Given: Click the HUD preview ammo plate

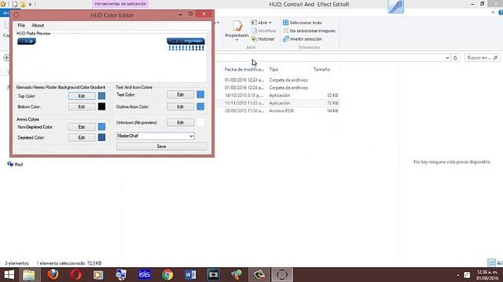Looking at the screenshot, I should [x=185, y=42].
